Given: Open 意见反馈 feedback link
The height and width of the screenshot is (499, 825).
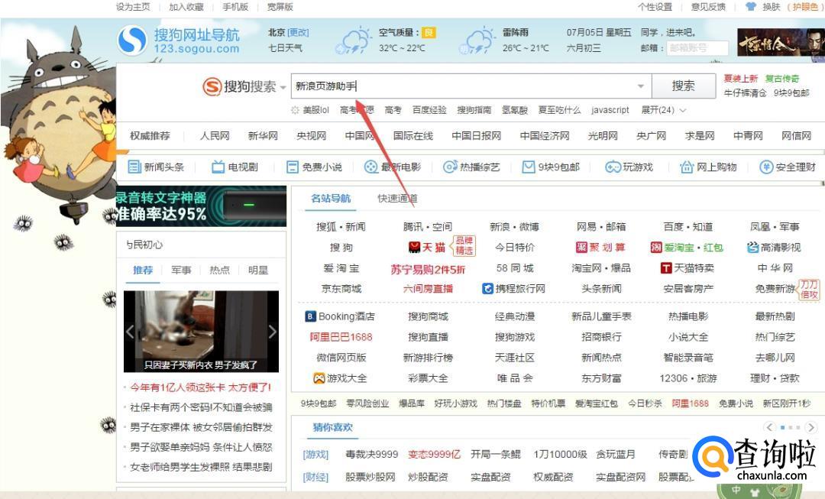Looking at the screenshot, I should (x=708, y=7).
